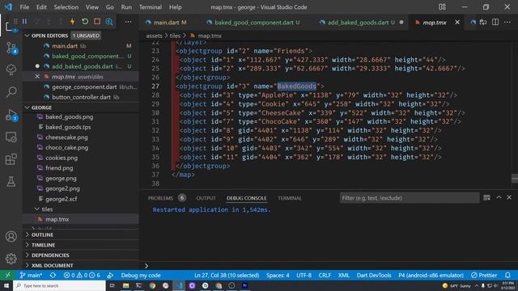Screen dimensions: 518x291
Task: Restart the debugging session
Action: [x=85, y=22]
